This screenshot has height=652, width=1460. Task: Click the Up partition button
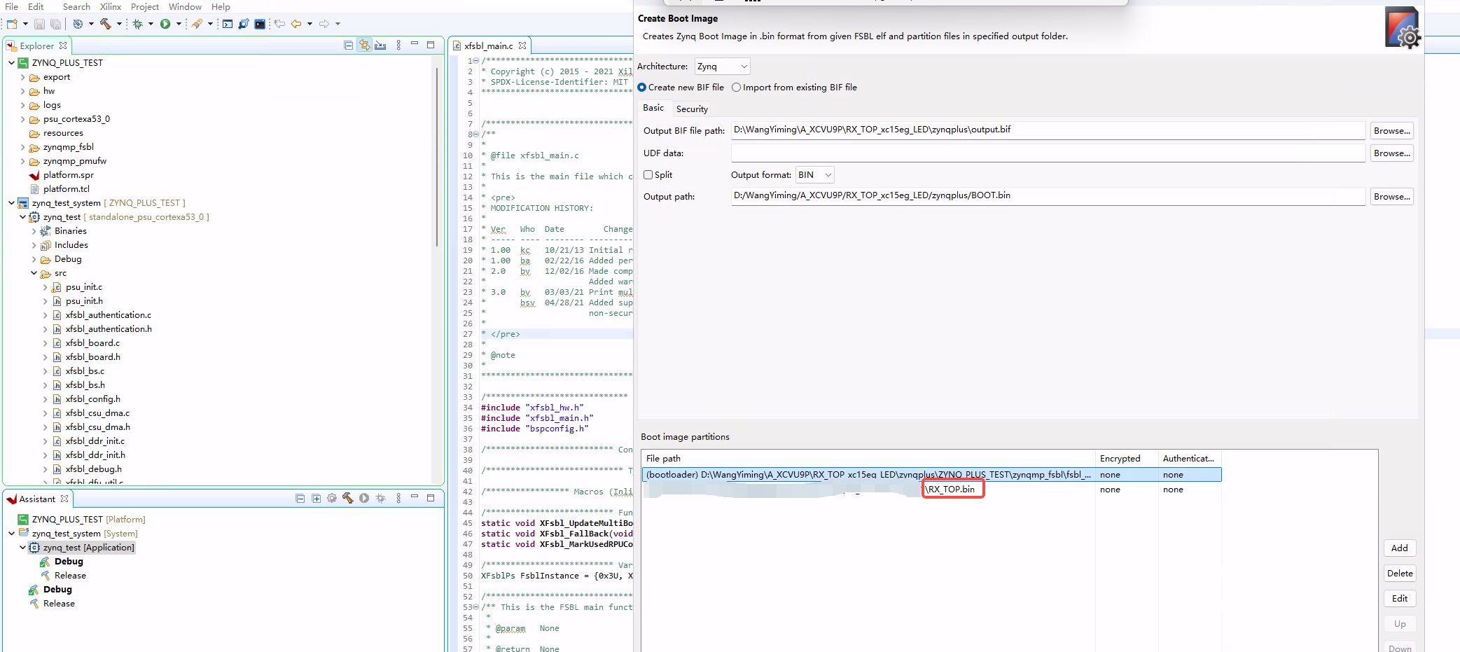coord(1399,624)
